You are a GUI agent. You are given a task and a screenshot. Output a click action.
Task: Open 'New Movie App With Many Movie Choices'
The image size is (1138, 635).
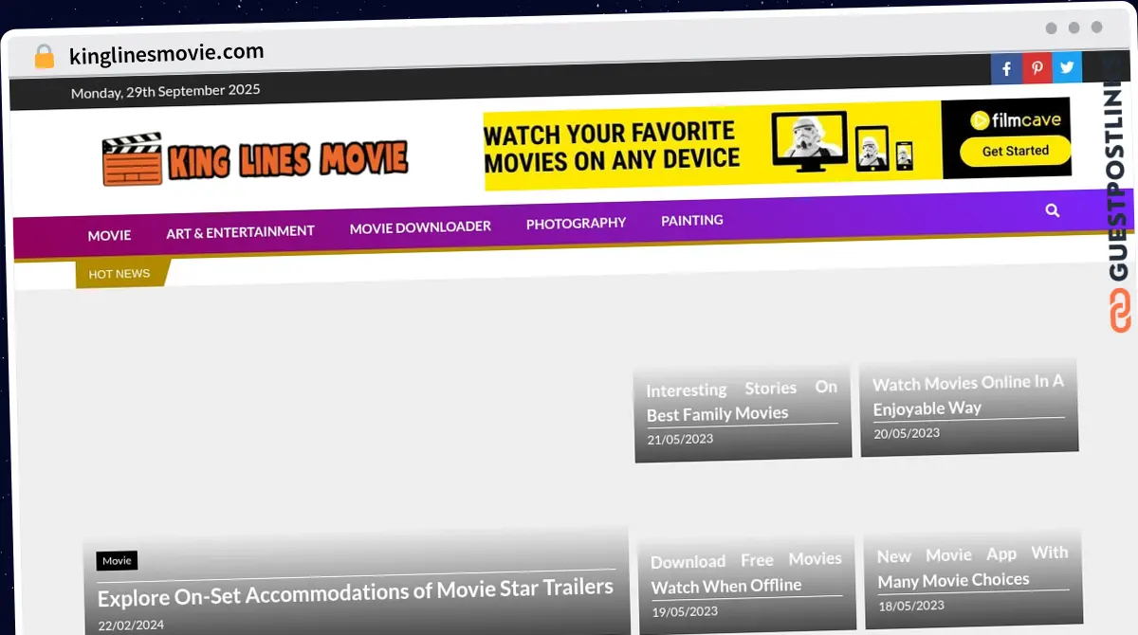point(972,567)
